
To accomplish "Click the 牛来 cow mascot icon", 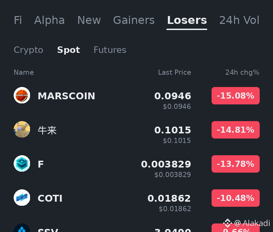I will tap(22, 129).
